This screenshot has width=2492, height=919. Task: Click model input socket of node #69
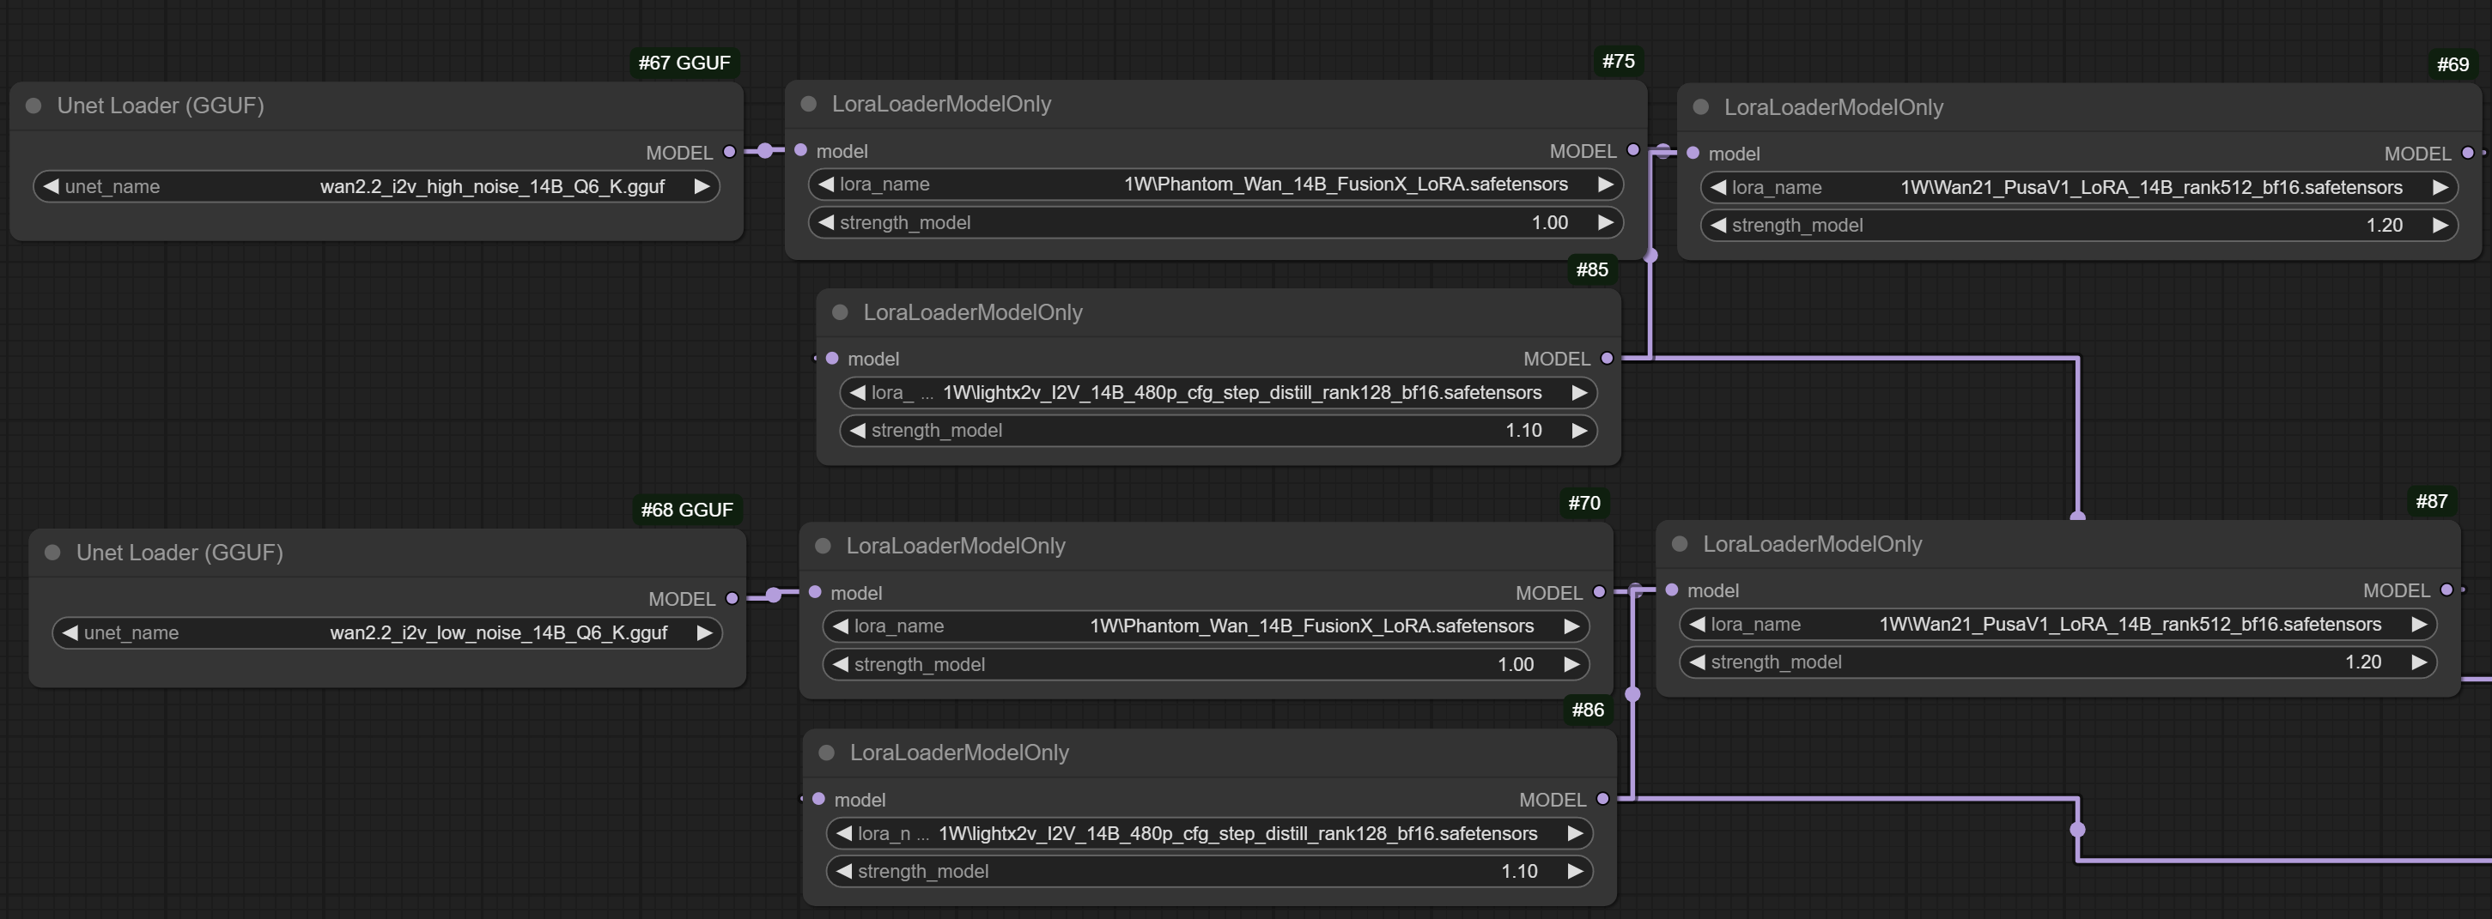point(1693,153)
